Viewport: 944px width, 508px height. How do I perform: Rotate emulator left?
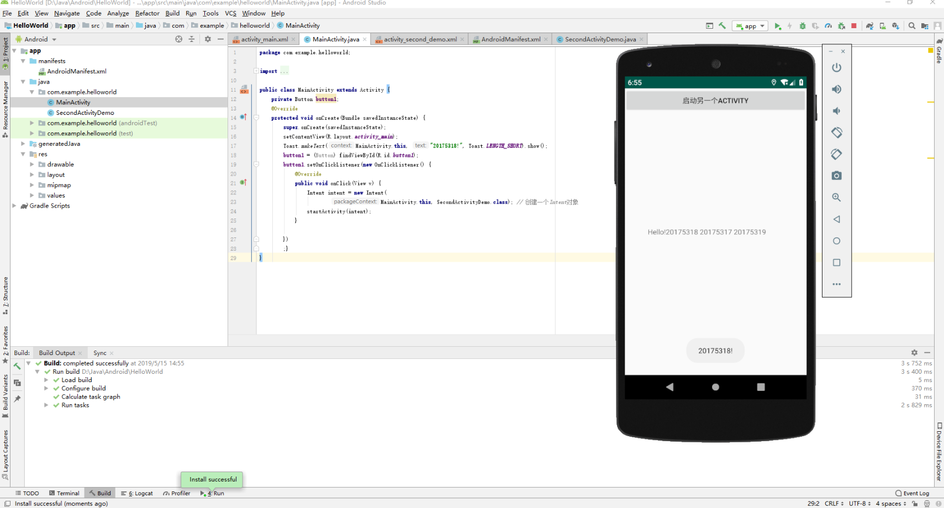pos(837,133)
